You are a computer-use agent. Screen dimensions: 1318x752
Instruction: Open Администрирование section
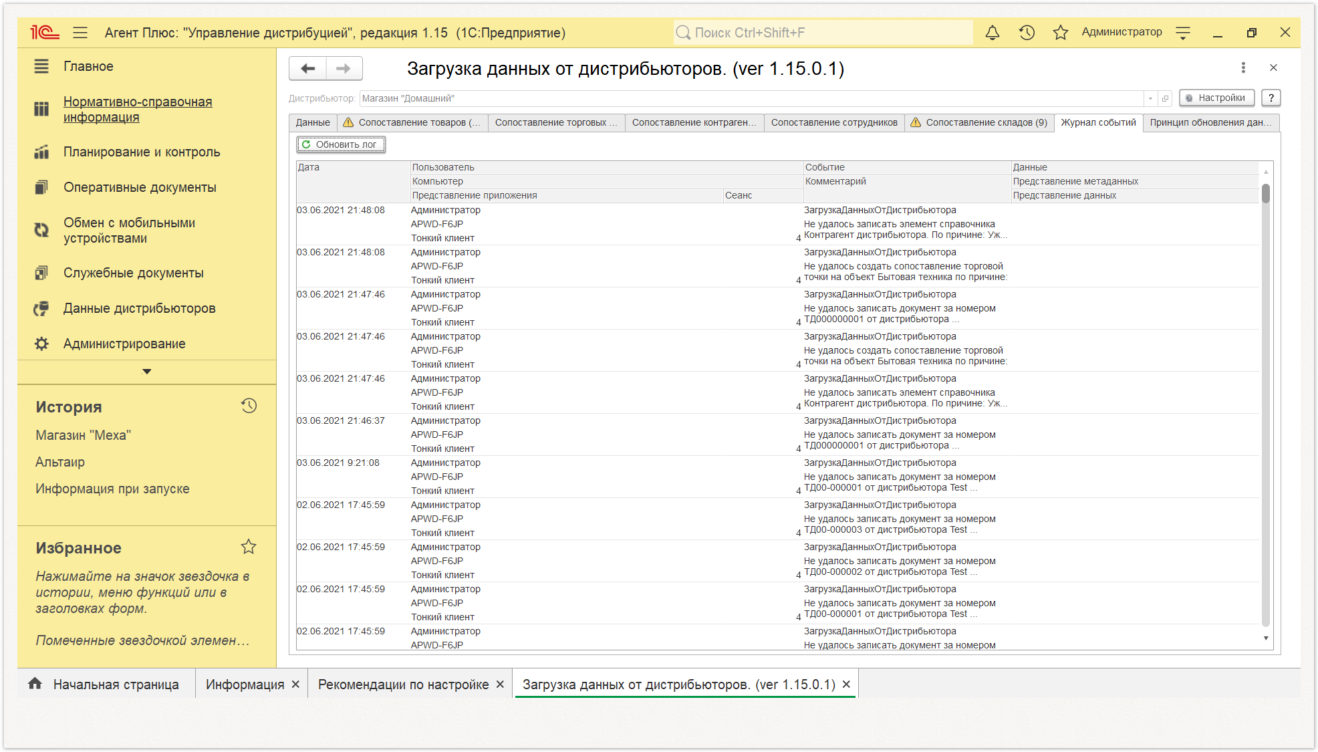[x=124, y=344]
